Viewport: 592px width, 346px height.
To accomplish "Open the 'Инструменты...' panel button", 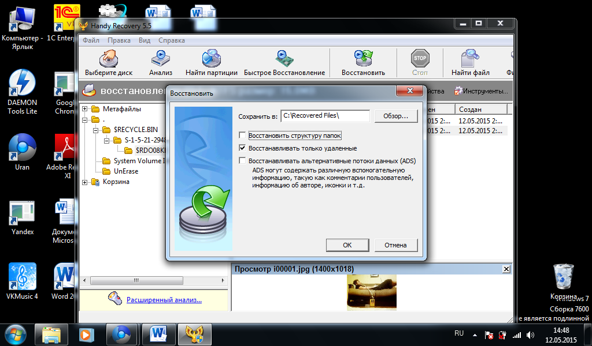I will (x=481, y=91).
